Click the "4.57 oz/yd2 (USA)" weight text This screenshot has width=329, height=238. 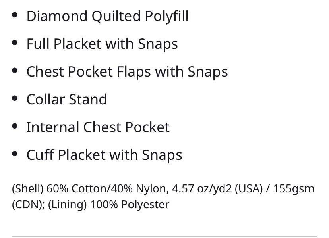[x=217, y=189]
